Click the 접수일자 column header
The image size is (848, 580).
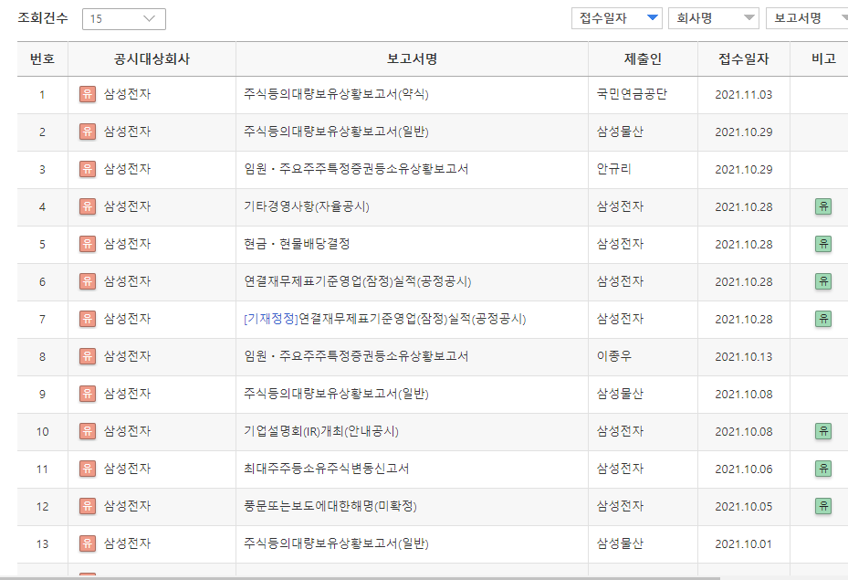[744, 59]
